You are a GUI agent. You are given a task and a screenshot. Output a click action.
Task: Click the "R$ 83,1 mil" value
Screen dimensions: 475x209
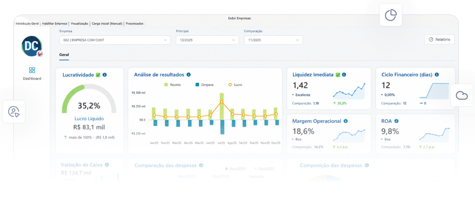[x=89, y=128]
